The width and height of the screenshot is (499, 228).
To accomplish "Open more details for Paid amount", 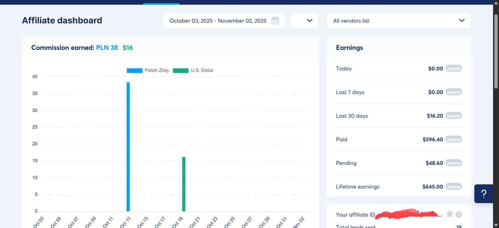I will tap(453, 140).
